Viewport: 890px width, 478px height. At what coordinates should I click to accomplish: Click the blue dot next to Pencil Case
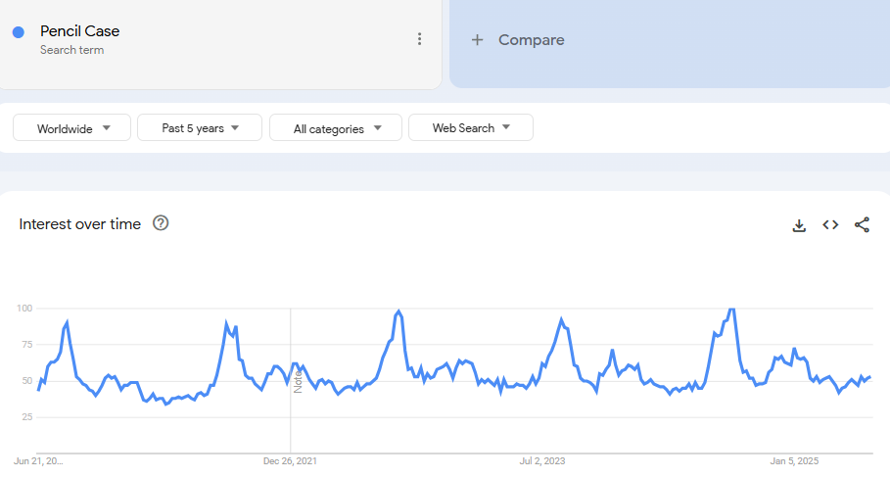pos(19,32)
